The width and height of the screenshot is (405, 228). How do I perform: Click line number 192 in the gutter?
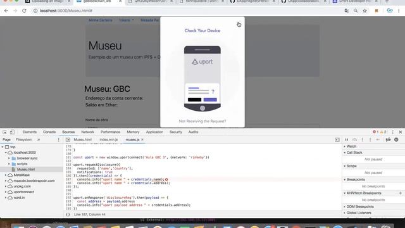[68, 198]
